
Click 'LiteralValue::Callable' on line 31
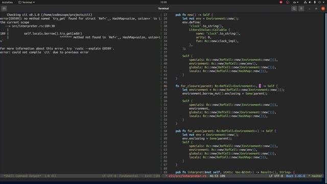coord(208,30)
